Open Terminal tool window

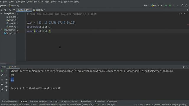(100, 101)
